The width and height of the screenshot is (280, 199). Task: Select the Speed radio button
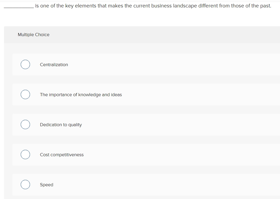pyautogui.click(x=25, y=184)
